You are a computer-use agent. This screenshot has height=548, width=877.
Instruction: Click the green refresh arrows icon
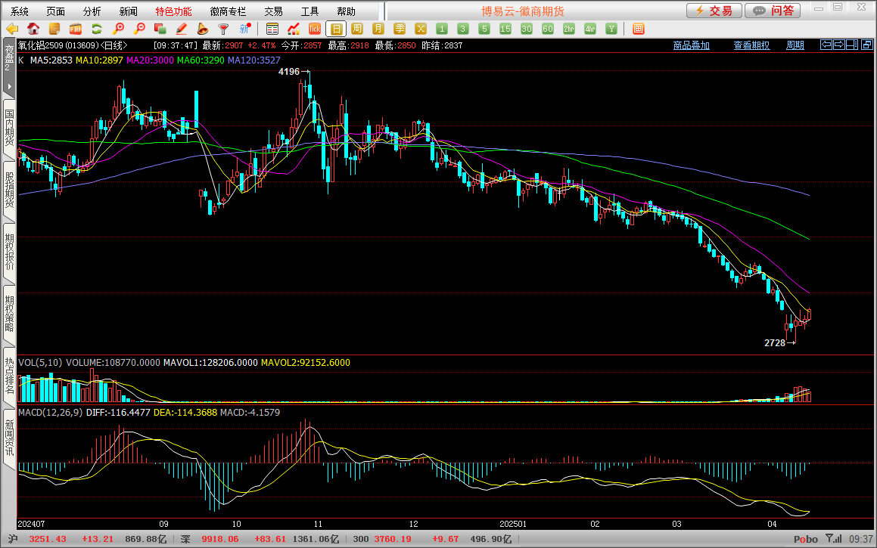(97, 29)
